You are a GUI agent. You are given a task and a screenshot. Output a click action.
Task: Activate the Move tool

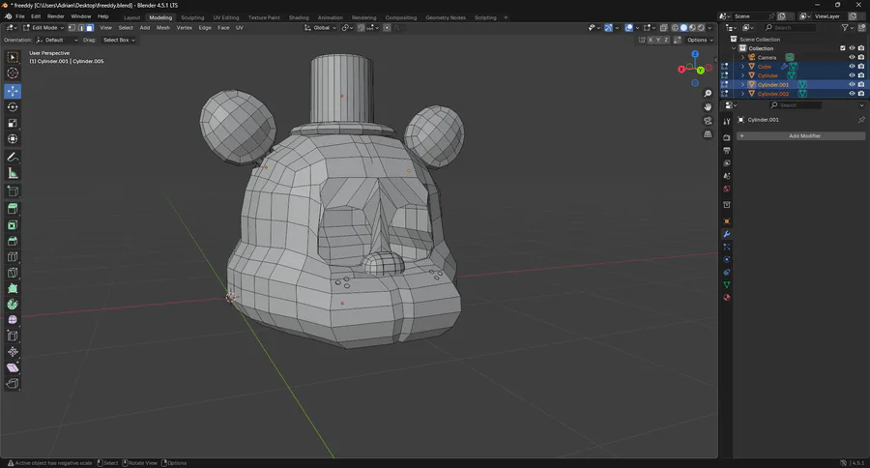pyautogui.click(x=13, y=91)
